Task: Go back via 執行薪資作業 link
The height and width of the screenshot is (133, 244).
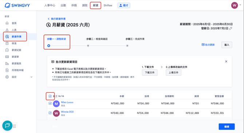Action: (x=57, y=19)
